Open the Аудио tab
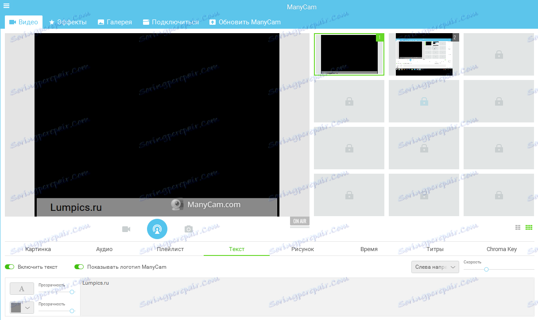The image size is (538, 320). [x=104, y=249]
